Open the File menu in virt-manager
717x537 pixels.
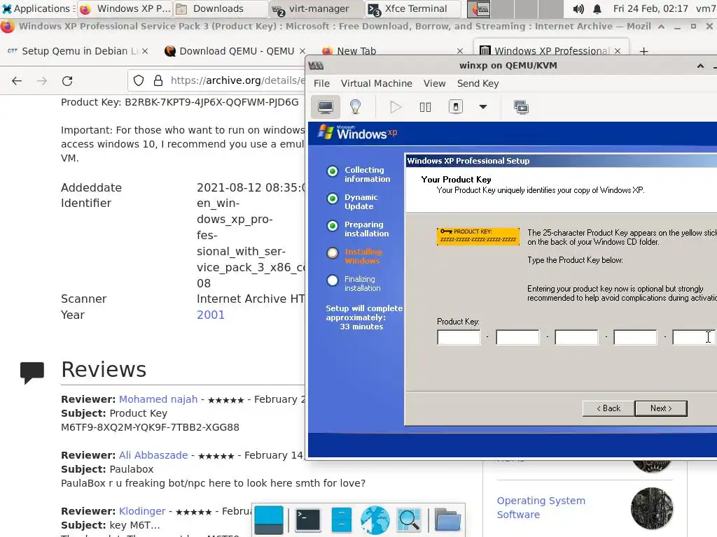coord(321,84)
